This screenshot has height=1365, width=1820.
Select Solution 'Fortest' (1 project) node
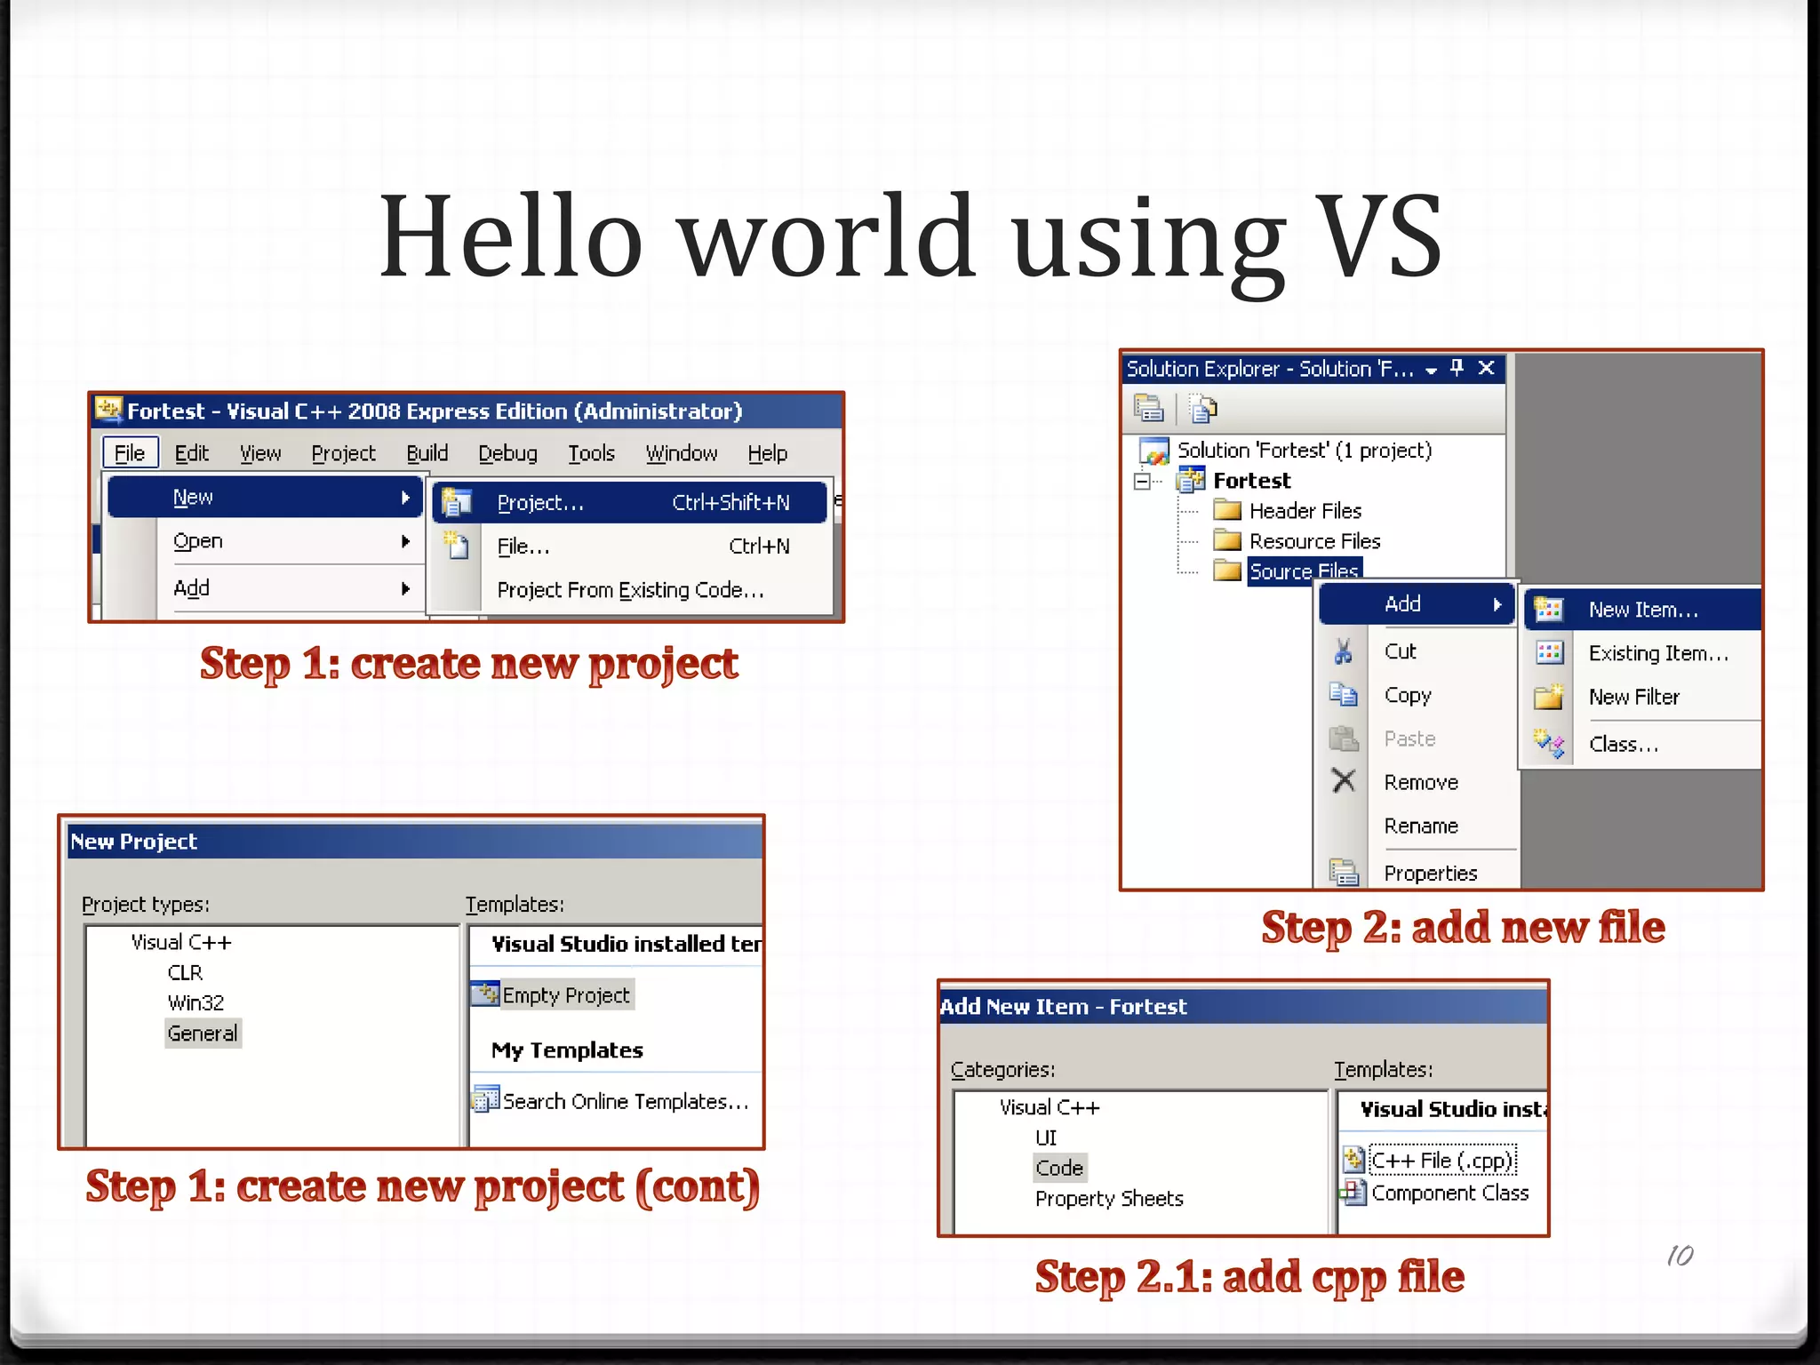point(1305,451)
